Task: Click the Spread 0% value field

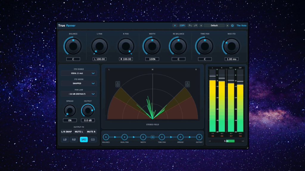Action: pyautogui.click(x=70, y=121)
